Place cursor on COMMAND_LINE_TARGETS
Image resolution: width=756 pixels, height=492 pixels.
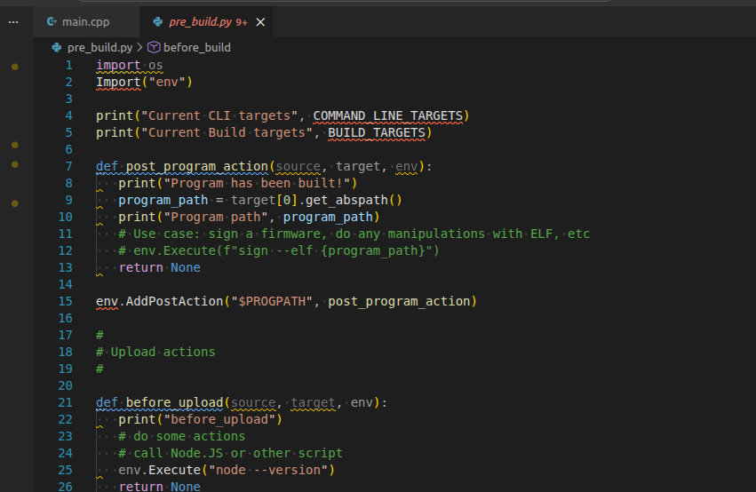coord(388,115)
